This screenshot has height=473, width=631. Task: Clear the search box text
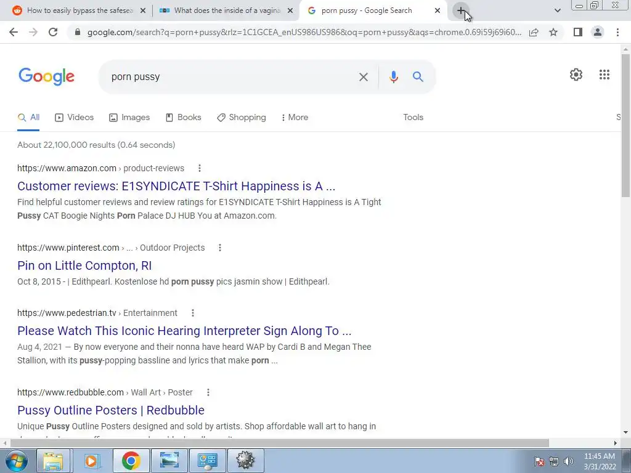pos(364,77)
